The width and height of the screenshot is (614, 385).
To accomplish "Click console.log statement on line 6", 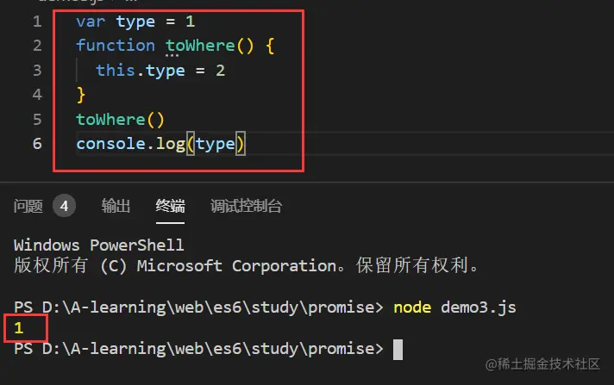I will [160, 144].
